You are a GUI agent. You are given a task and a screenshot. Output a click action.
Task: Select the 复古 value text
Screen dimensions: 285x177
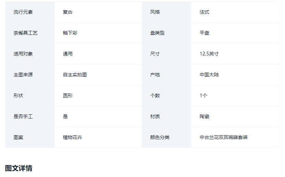pos(67,12)
